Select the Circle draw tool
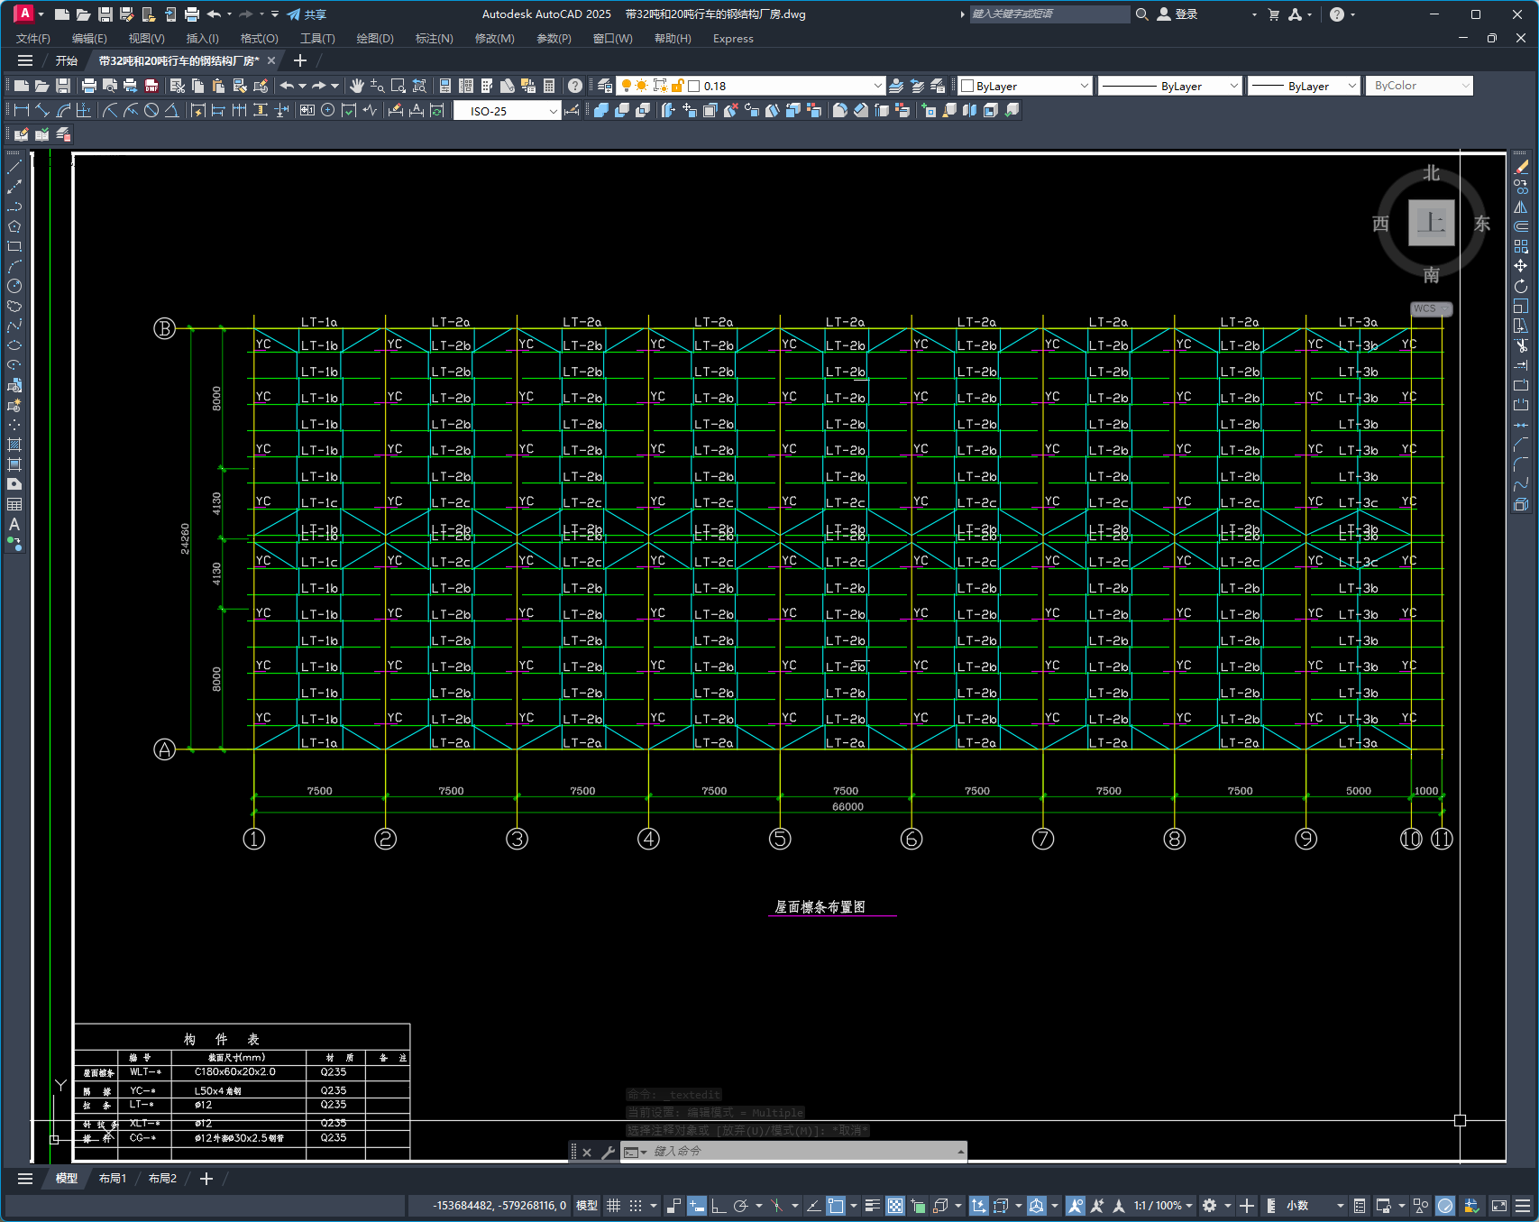The image size is (1539, 1222). (x=14, y=286)
